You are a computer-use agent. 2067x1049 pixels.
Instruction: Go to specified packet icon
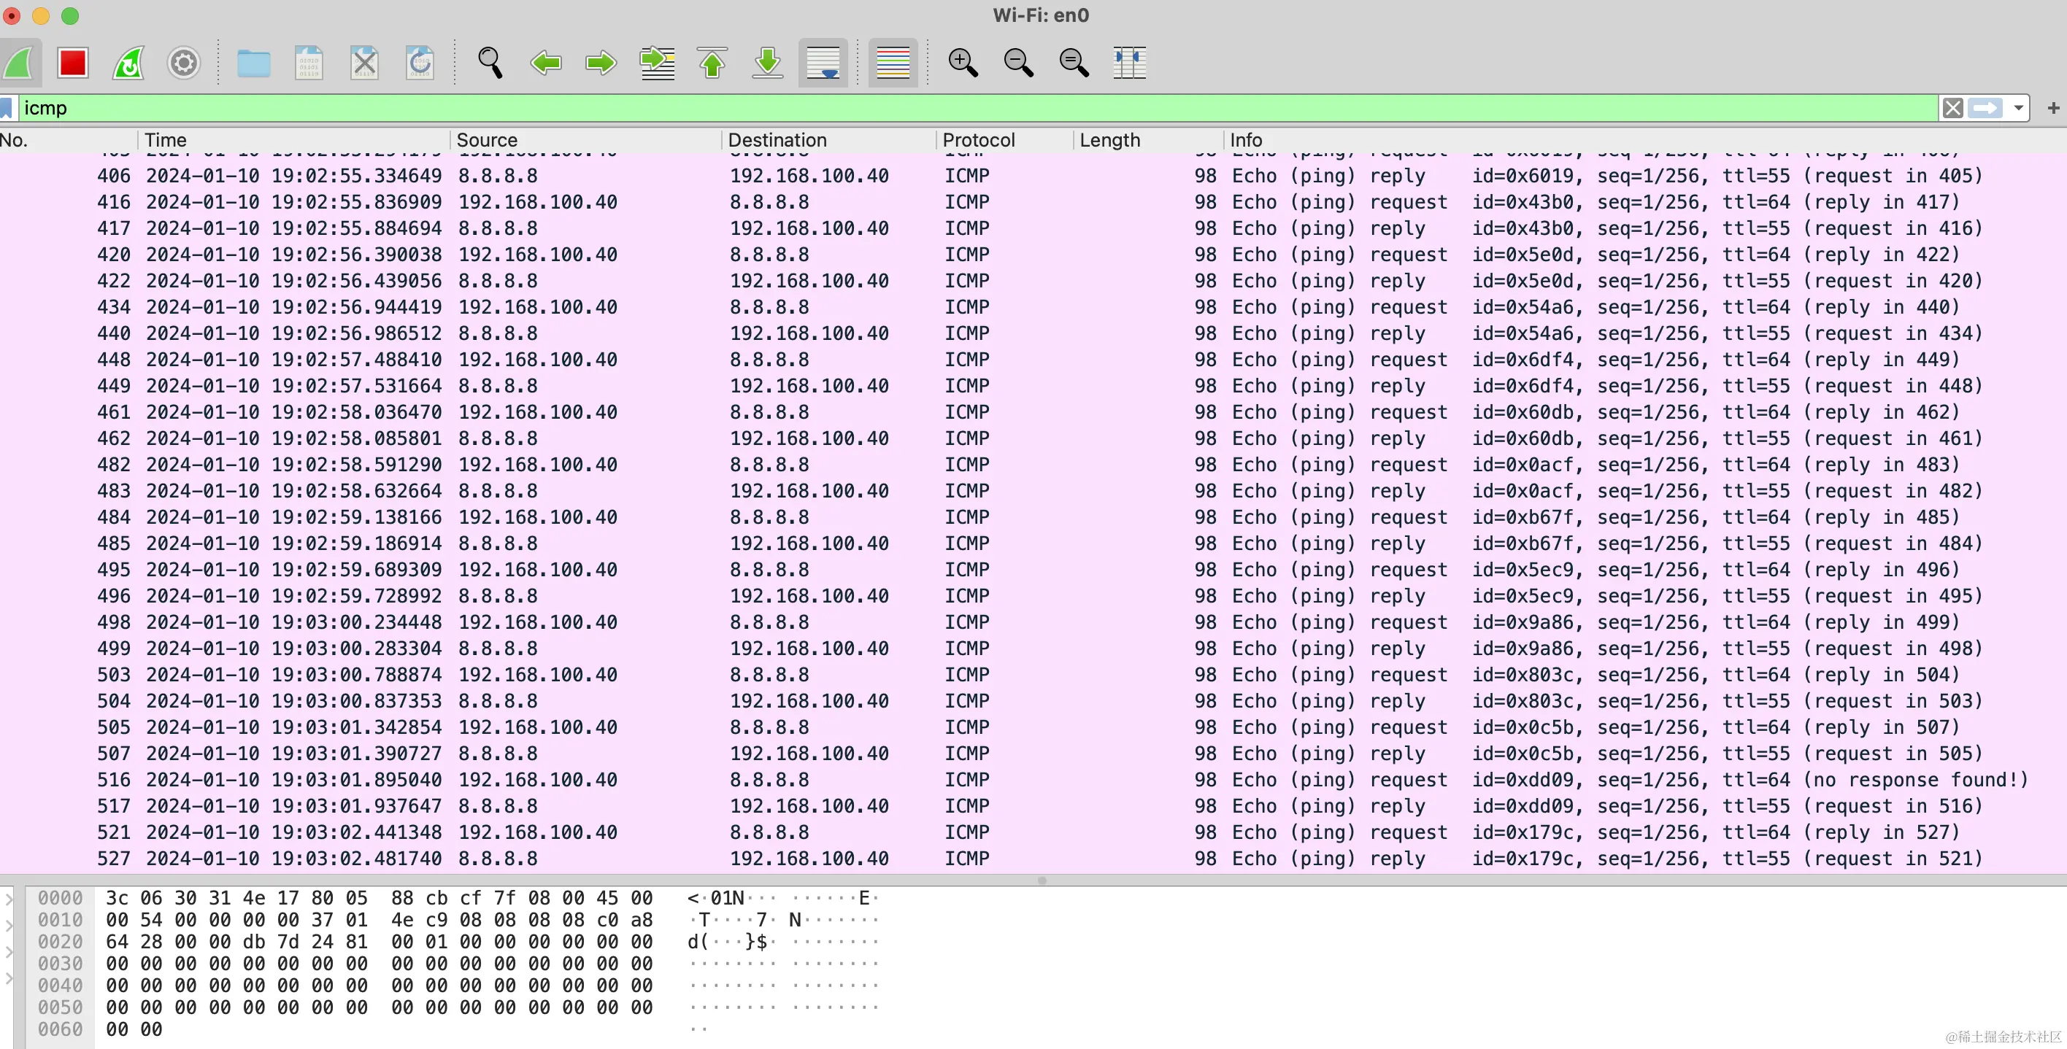(656, 63)
